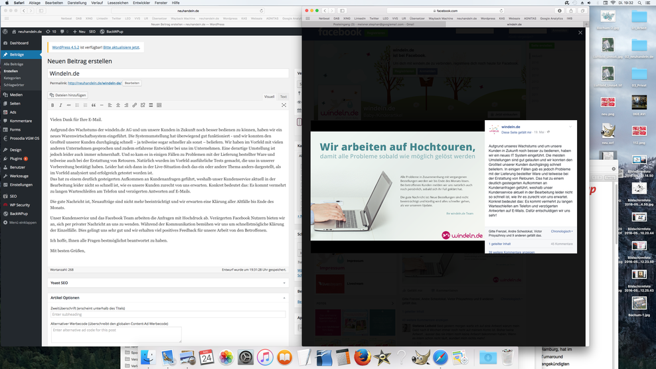Open Kommentare in WordPress sidebar
Screen dimensions: 656x369
pyautogui.click(x=21, y=121)
